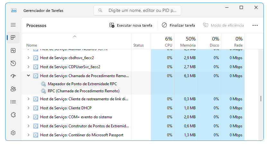Open Task Manager settings gear

click(x=13, y=133)
